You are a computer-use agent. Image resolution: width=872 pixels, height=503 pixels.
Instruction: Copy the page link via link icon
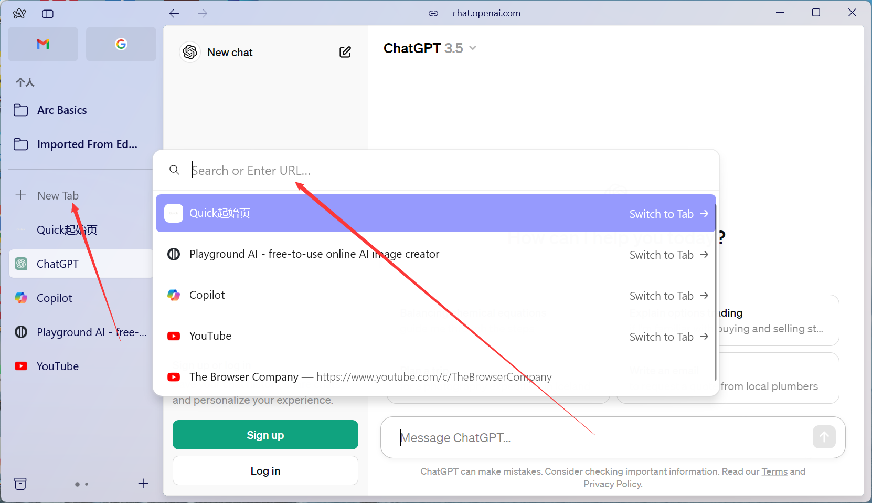tap(433, 14)
